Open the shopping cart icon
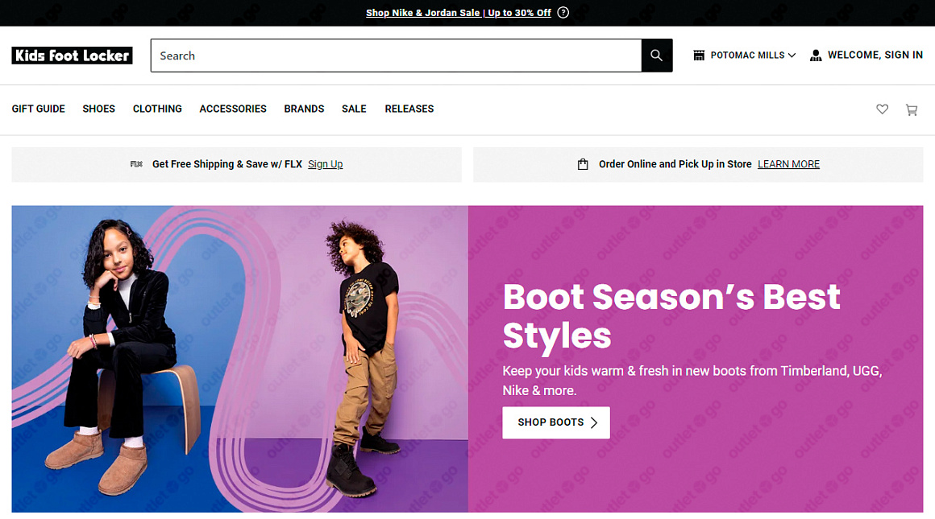935x519 pixels. pos(911,109)
